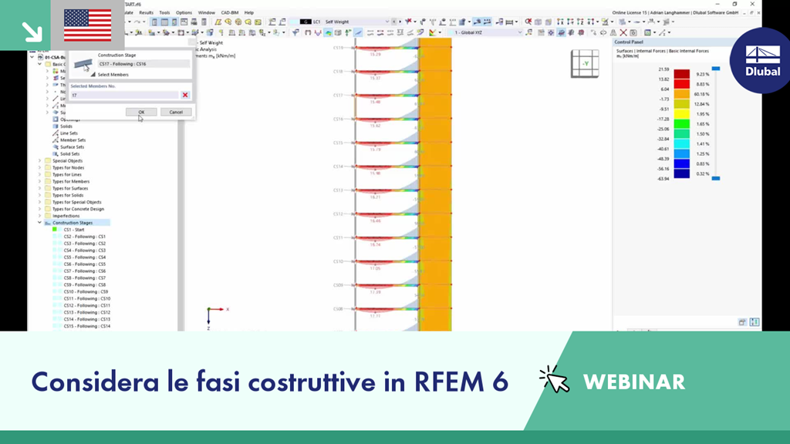Click the Dlubal logo badge
Viewport: 790px width, 444px height.
(762, 60)
